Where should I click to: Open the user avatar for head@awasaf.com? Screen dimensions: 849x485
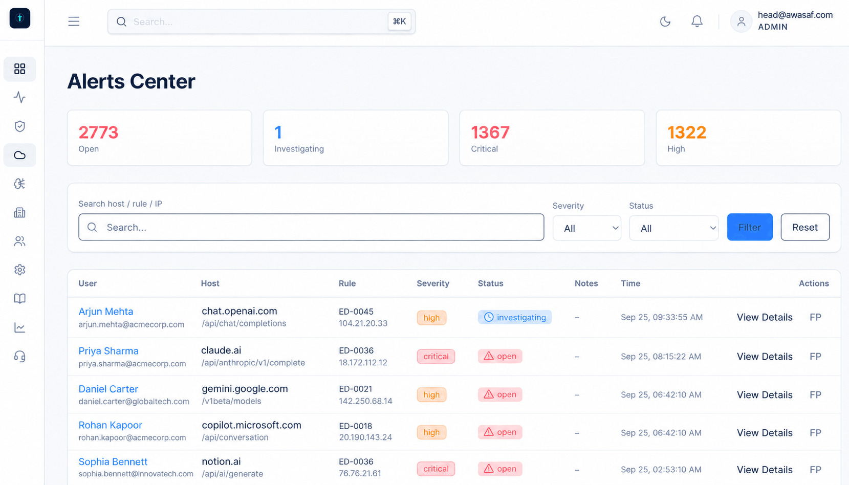coord(741,21)
